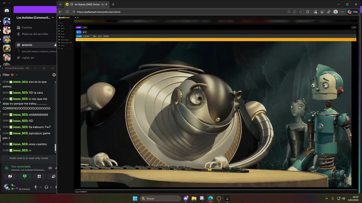Open Discord activities shapes icon

click(x=39, y=176)
